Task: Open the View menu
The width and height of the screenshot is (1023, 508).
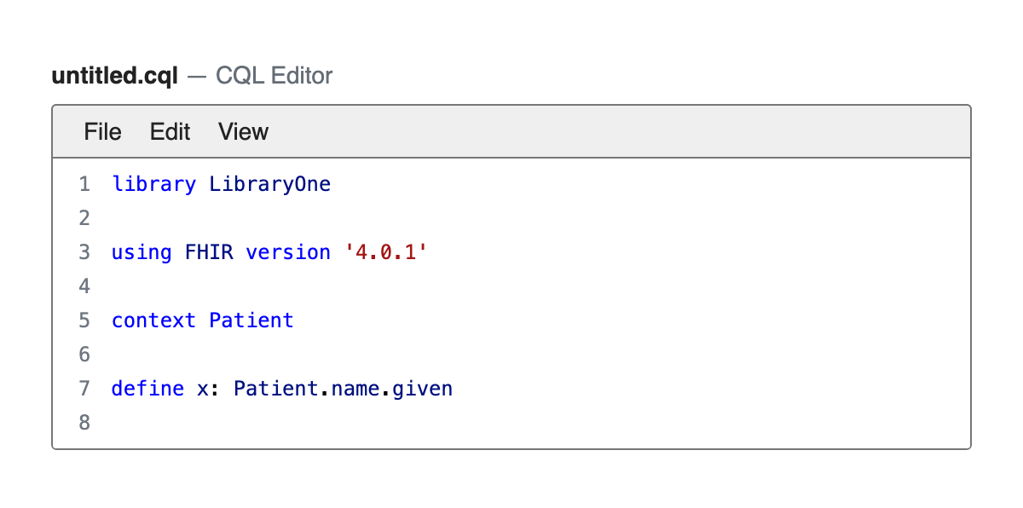Action: 243,132
